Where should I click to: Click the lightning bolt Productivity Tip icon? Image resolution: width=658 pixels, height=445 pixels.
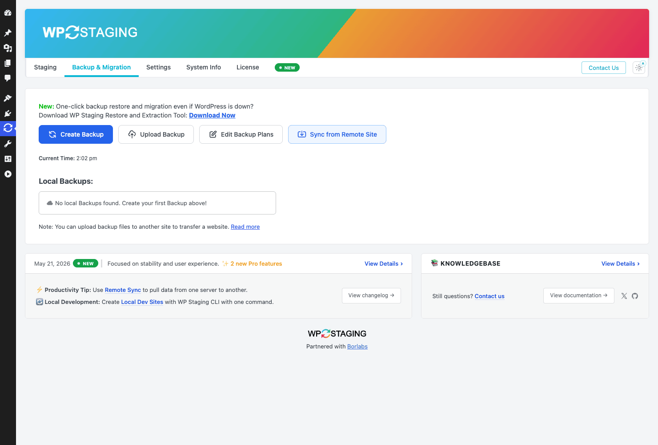pyautogui.click(x=40, y=290)
